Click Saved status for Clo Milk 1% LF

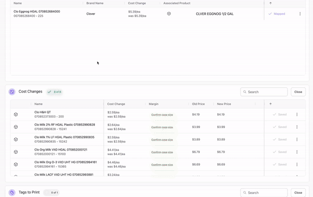pyautogui.click(x=280, y=140)
